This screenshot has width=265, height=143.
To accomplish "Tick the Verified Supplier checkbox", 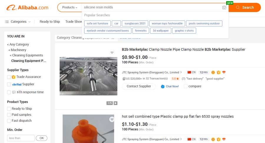I will coord(9,84).
